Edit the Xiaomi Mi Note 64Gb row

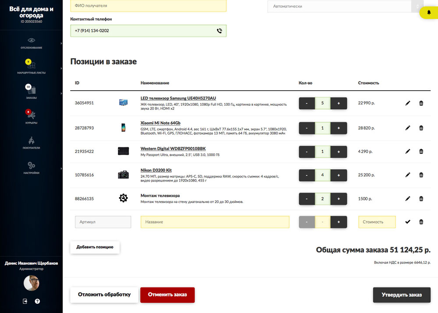pyautogui.click(x=408, y=128)
